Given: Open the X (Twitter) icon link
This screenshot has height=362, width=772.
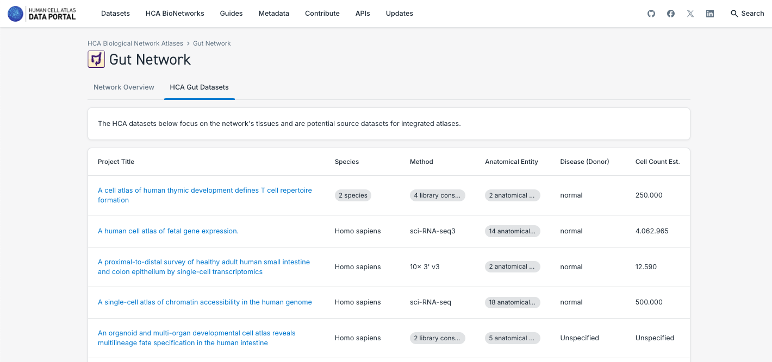Looking at the screenshot, I should (x=690, y=14).
